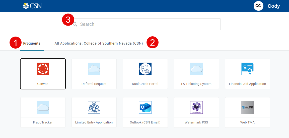The height and width of the screenshot is (138, 289).
Task: Open the CC user avatar
Action: coord(258,6)
